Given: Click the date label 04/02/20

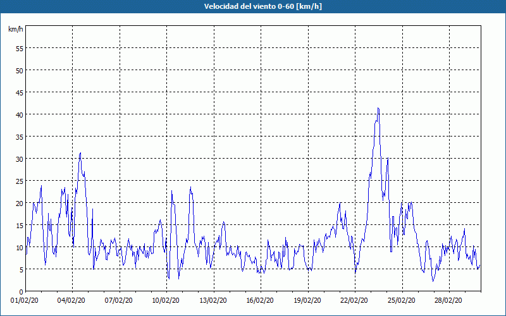Looking at the screenshot, I should tap(71, 301).
